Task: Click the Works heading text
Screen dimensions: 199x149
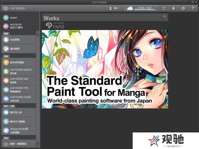Action: [51, 18]
